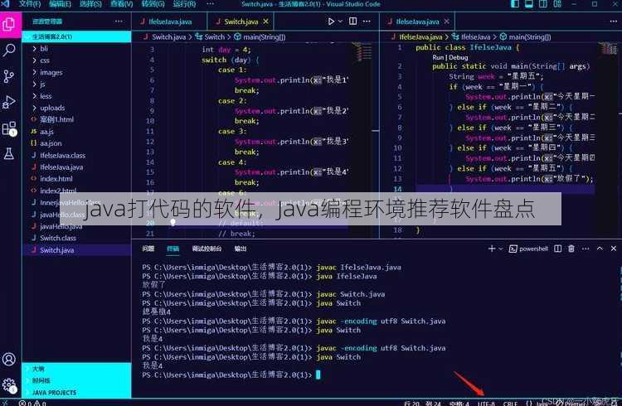Switch to the 输出 output panel tab
The width and height of the screenshot is (622, 406).
click(241, 249)
